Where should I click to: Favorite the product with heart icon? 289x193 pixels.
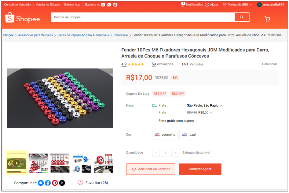coord(80,183)
